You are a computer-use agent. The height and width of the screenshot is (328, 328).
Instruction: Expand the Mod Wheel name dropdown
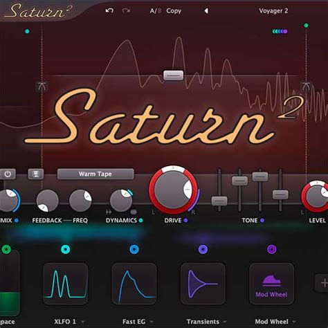click(294, 322)
